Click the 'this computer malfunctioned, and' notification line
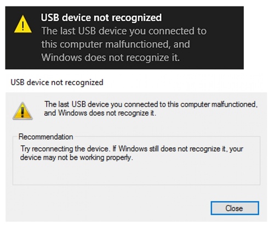 (x=116, y=44)
